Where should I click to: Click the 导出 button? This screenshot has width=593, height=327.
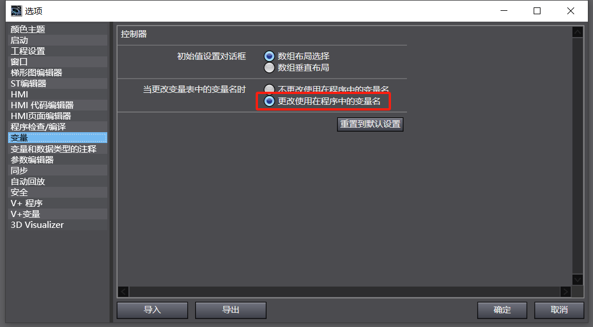(231, 310)
